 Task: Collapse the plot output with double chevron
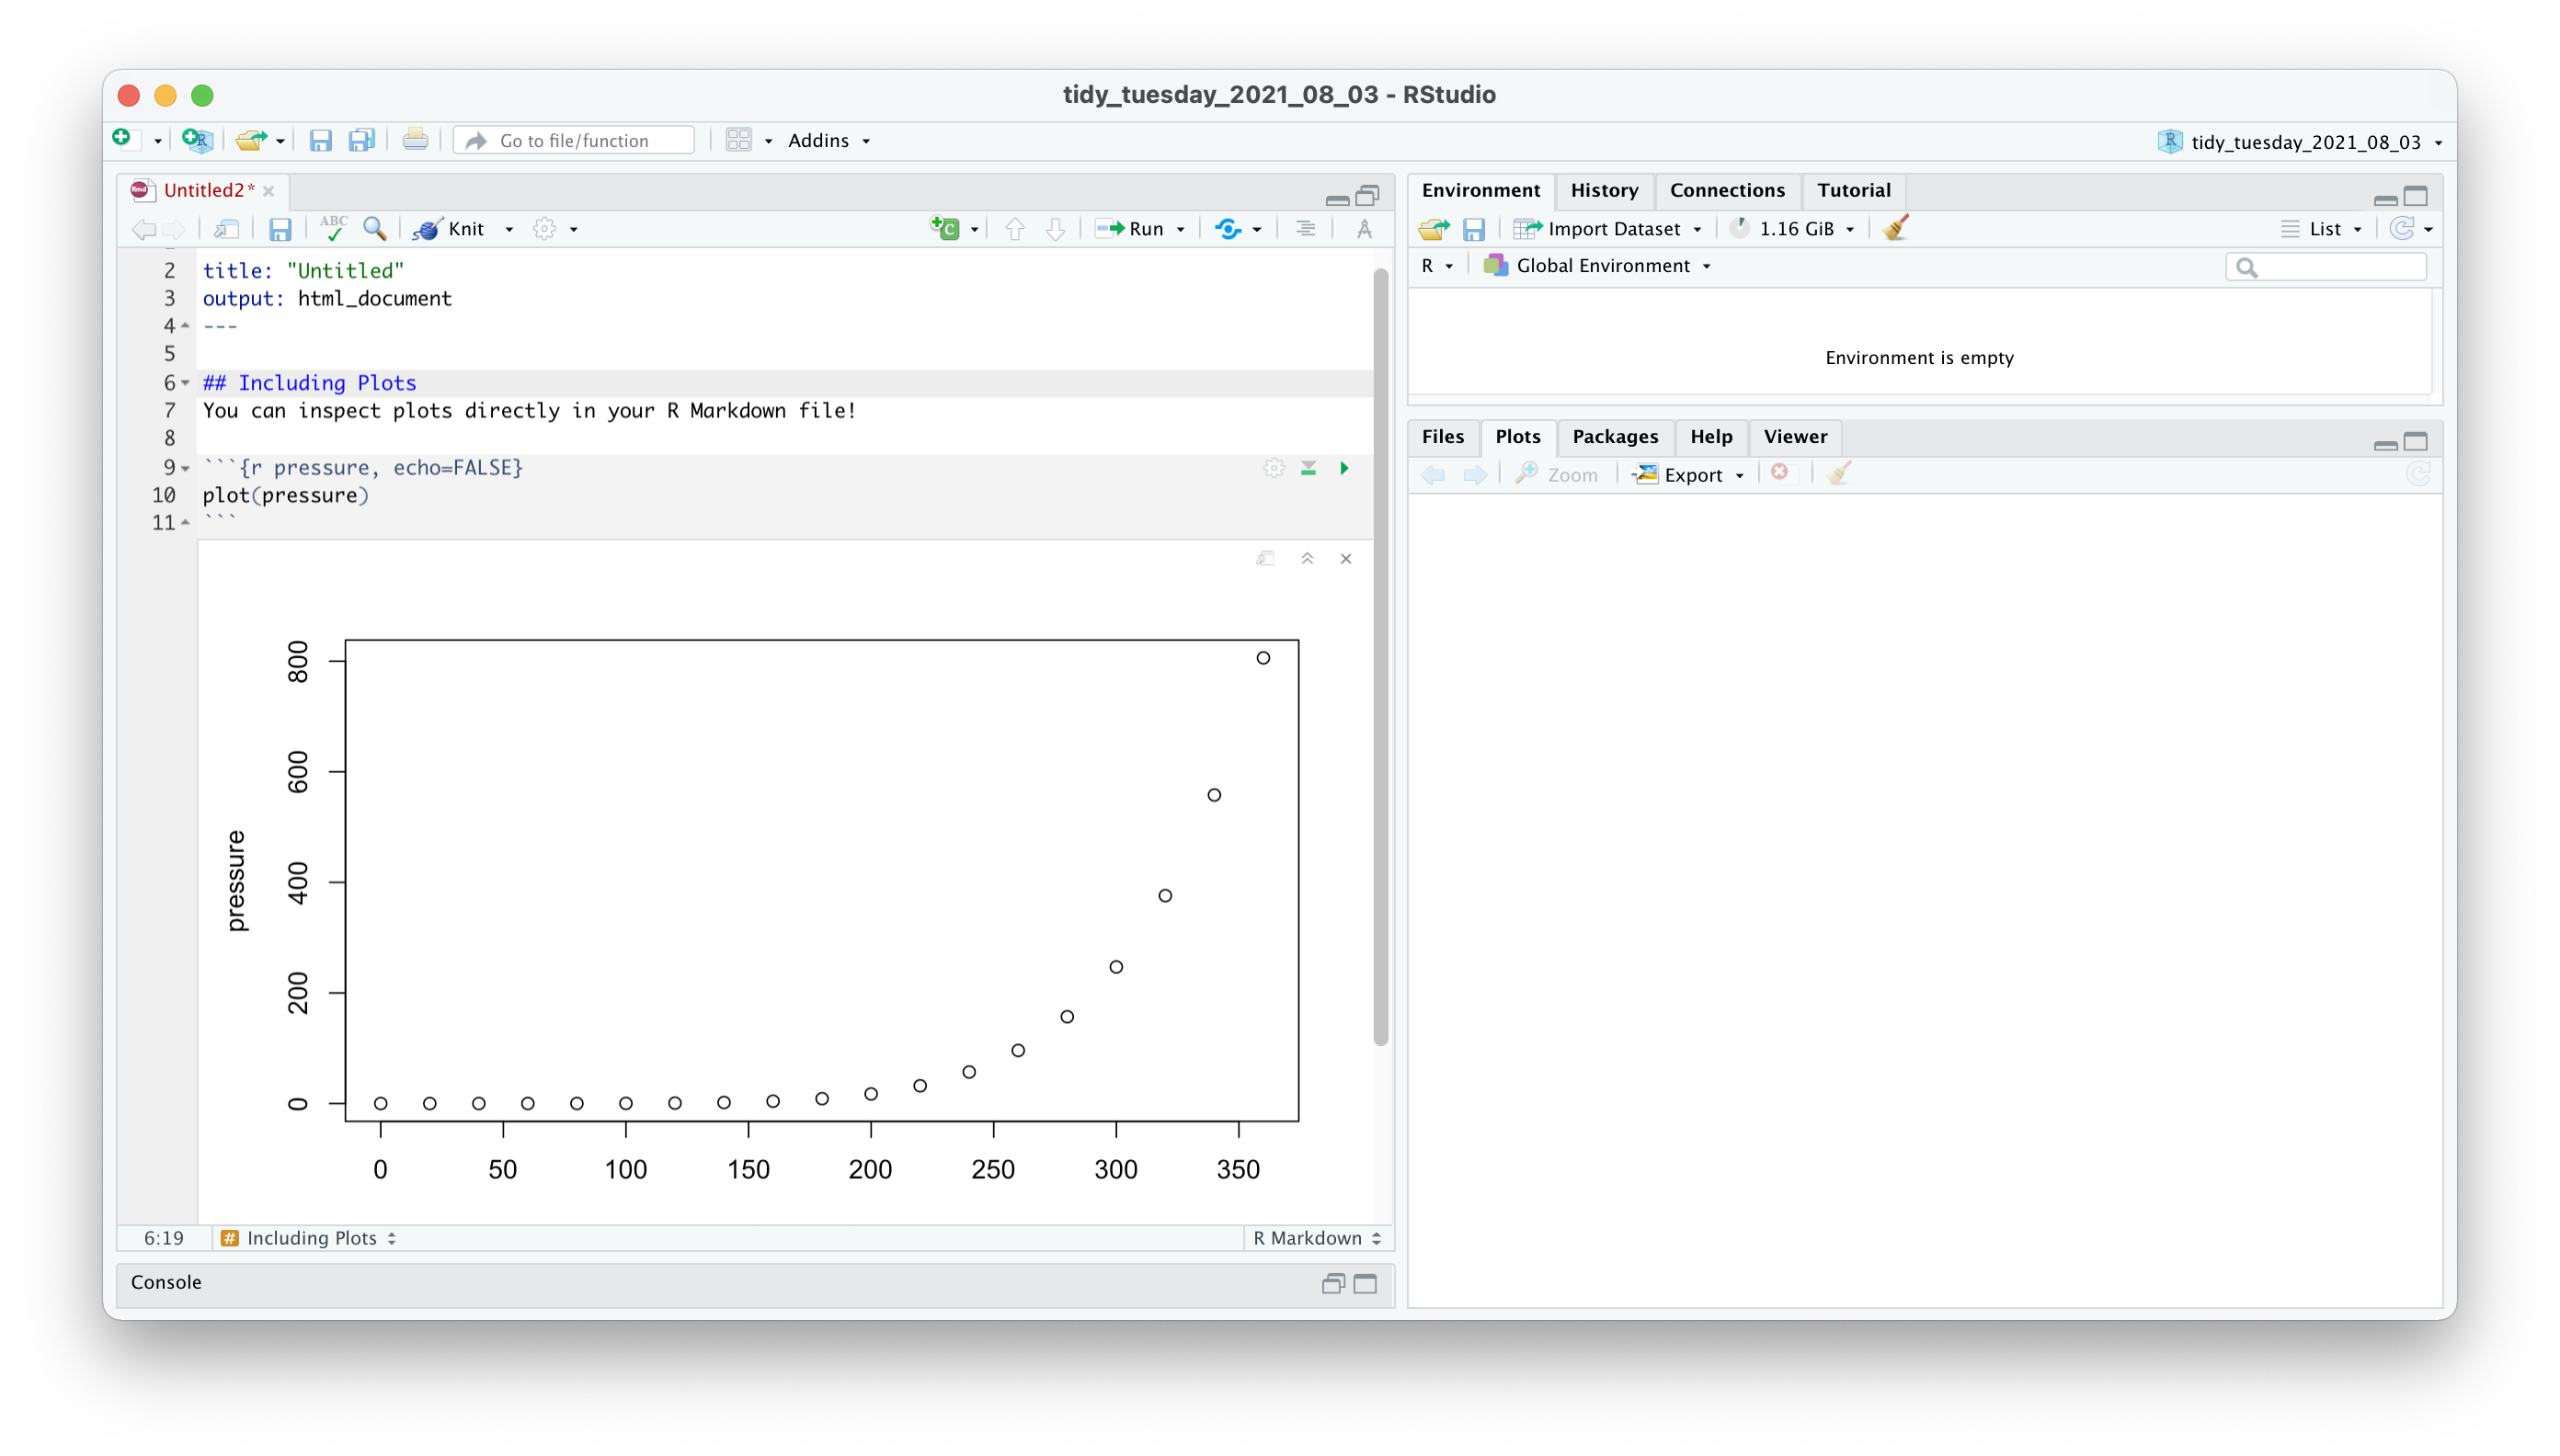1307,559
